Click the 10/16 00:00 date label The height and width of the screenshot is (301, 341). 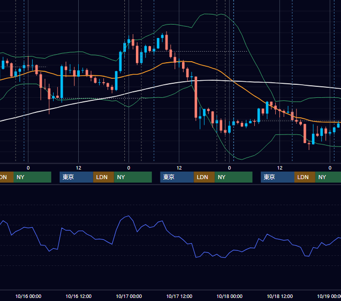pos(28,296)
